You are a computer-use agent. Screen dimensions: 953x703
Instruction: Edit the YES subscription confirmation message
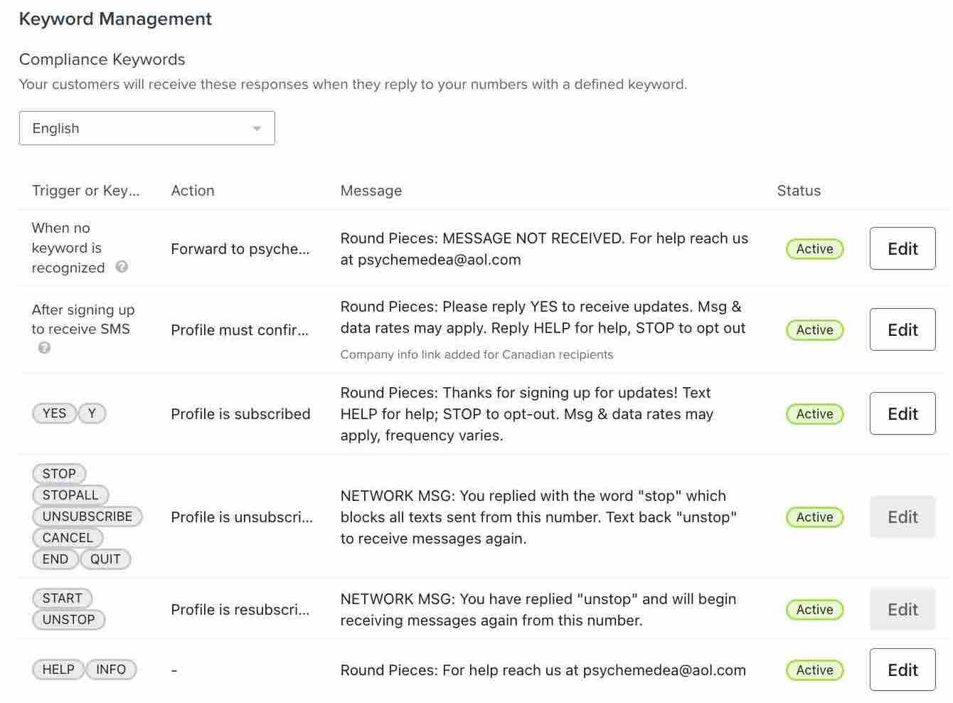point(902,413)
